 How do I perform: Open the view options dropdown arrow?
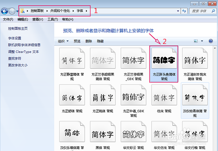point(202,41)
